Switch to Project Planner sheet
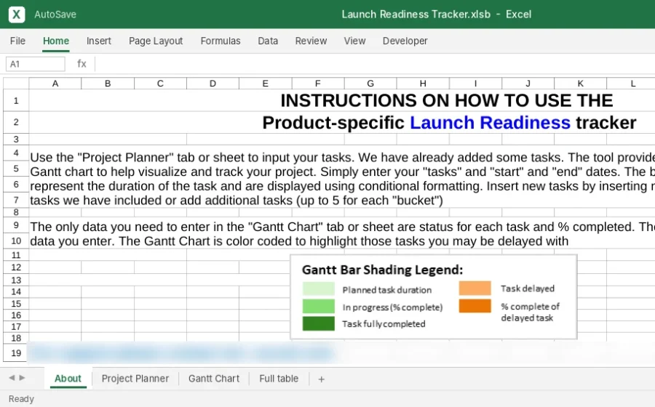 click(135, 379)
